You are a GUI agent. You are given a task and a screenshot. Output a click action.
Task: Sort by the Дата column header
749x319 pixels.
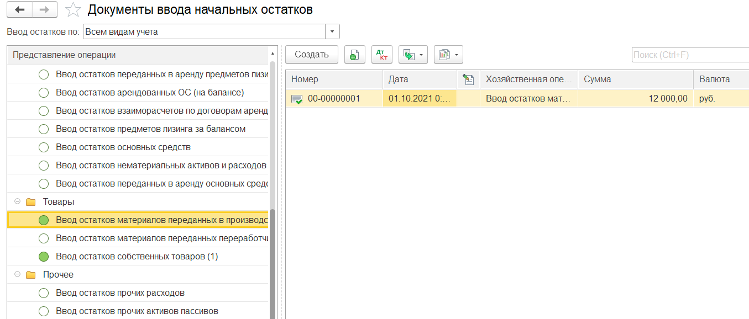tap(420, 79)
